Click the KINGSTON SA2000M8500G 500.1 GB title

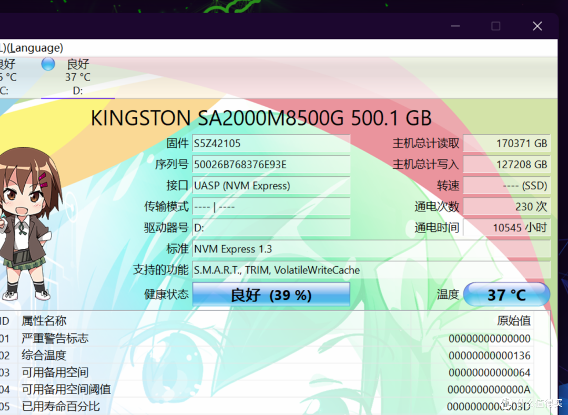[x=261, y=118]
